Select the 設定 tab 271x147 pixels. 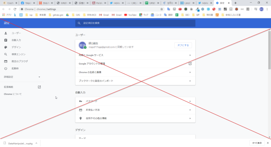click(x=223, y=3)
